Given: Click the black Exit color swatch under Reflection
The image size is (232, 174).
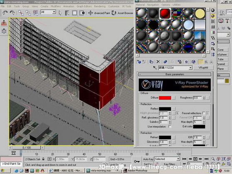Looking at the screenshot, I should point(199,127).
